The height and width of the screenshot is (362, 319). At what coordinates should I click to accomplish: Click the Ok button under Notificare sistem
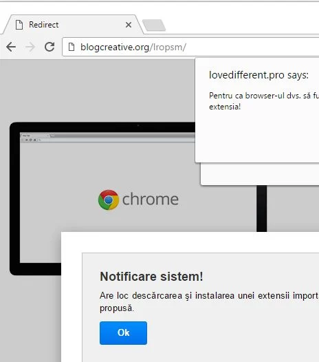point(123,333)
